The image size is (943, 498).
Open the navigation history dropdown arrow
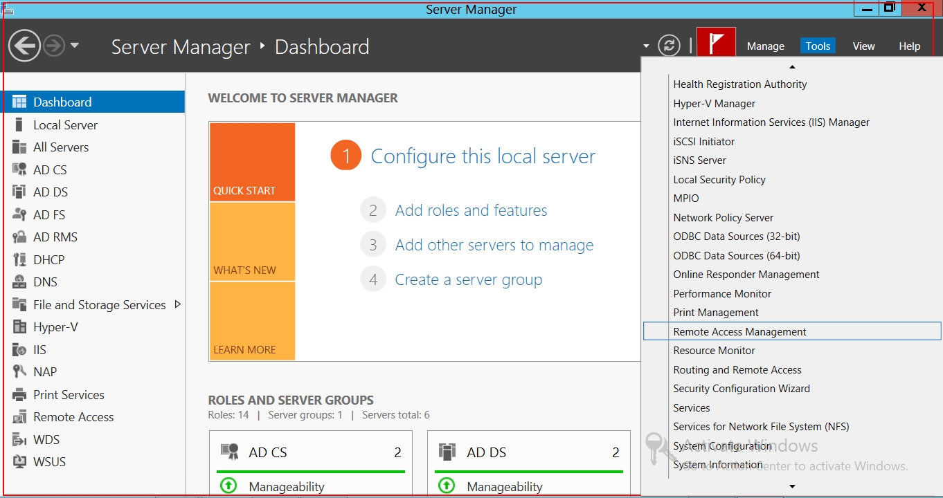click(x=75, y=46)
